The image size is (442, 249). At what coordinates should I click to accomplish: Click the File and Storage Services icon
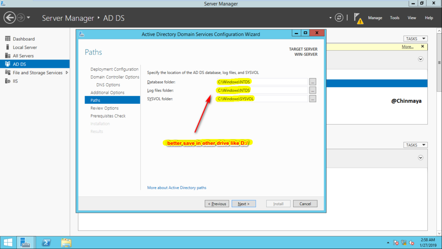(x=8, y=73)
